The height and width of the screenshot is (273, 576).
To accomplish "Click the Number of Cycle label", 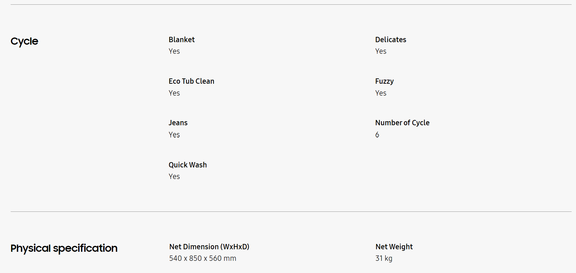I will tap(402, 123).
